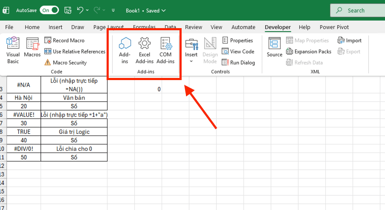The image size is (385, 210).
Task: Open Excel Add-ins manager
Action: [145, 49]
